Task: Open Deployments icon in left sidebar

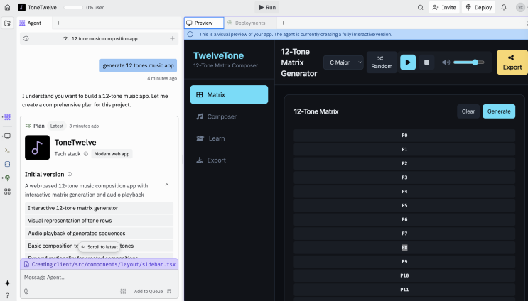Action: tap(7, 178)
